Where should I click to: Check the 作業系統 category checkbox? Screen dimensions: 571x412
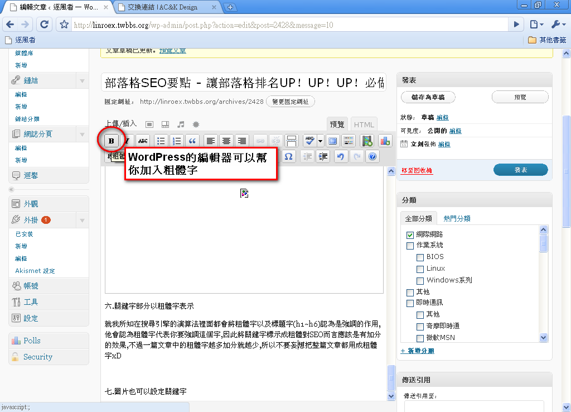pyautogui.click(x=410, y=246)
